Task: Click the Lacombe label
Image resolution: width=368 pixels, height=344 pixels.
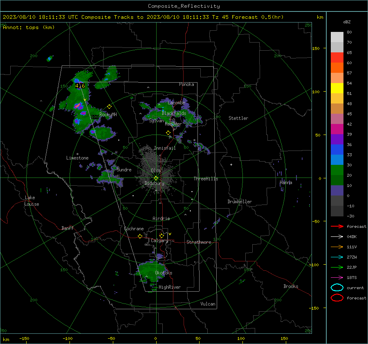Action: 176,103
